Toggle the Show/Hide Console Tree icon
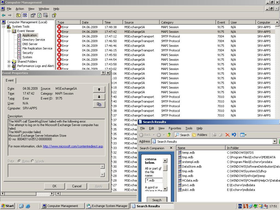Image resolution: width=280 pixels, height=210 pixels. click(25, 15)
